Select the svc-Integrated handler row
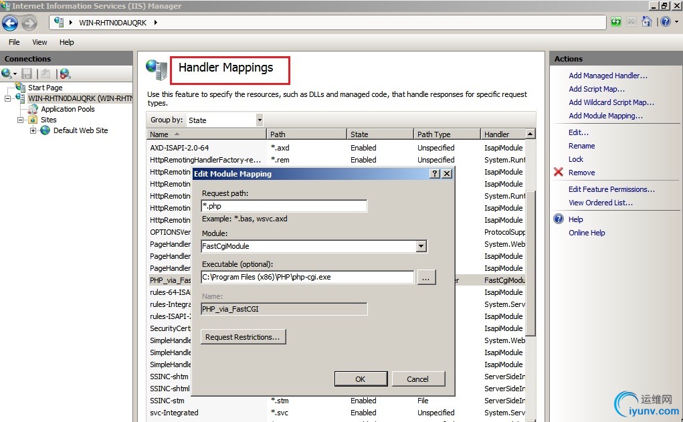This screenshot has height=422, width=683. [336, 413]
